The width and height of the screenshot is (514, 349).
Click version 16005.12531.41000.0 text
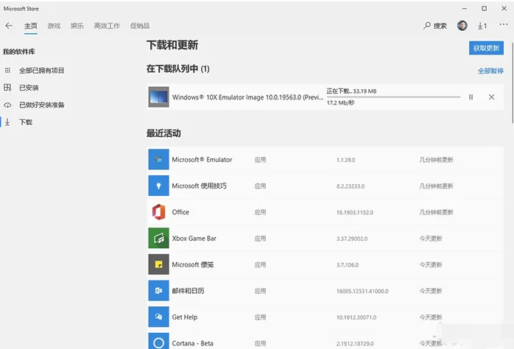(362, 291)
